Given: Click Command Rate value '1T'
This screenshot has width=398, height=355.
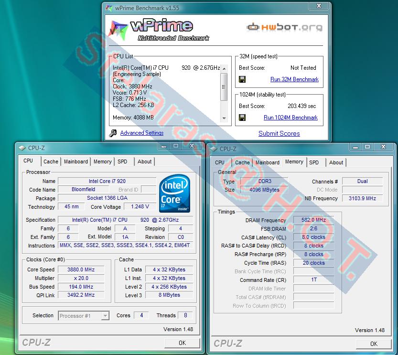Looking at the screenshot, I should (x=314, y=280).
